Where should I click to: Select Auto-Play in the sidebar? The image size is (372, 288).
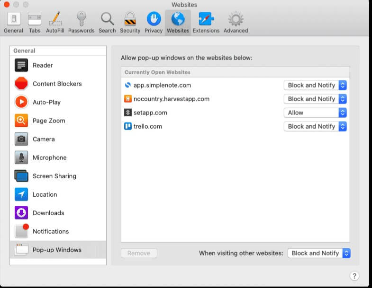[46, 102]
